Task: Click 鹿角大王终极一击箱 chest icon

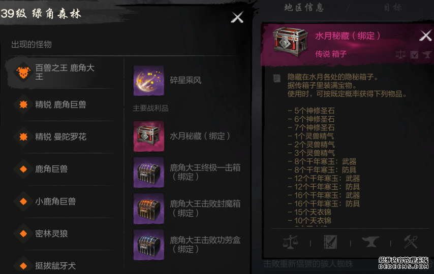Action: click(x=148, y=172)
